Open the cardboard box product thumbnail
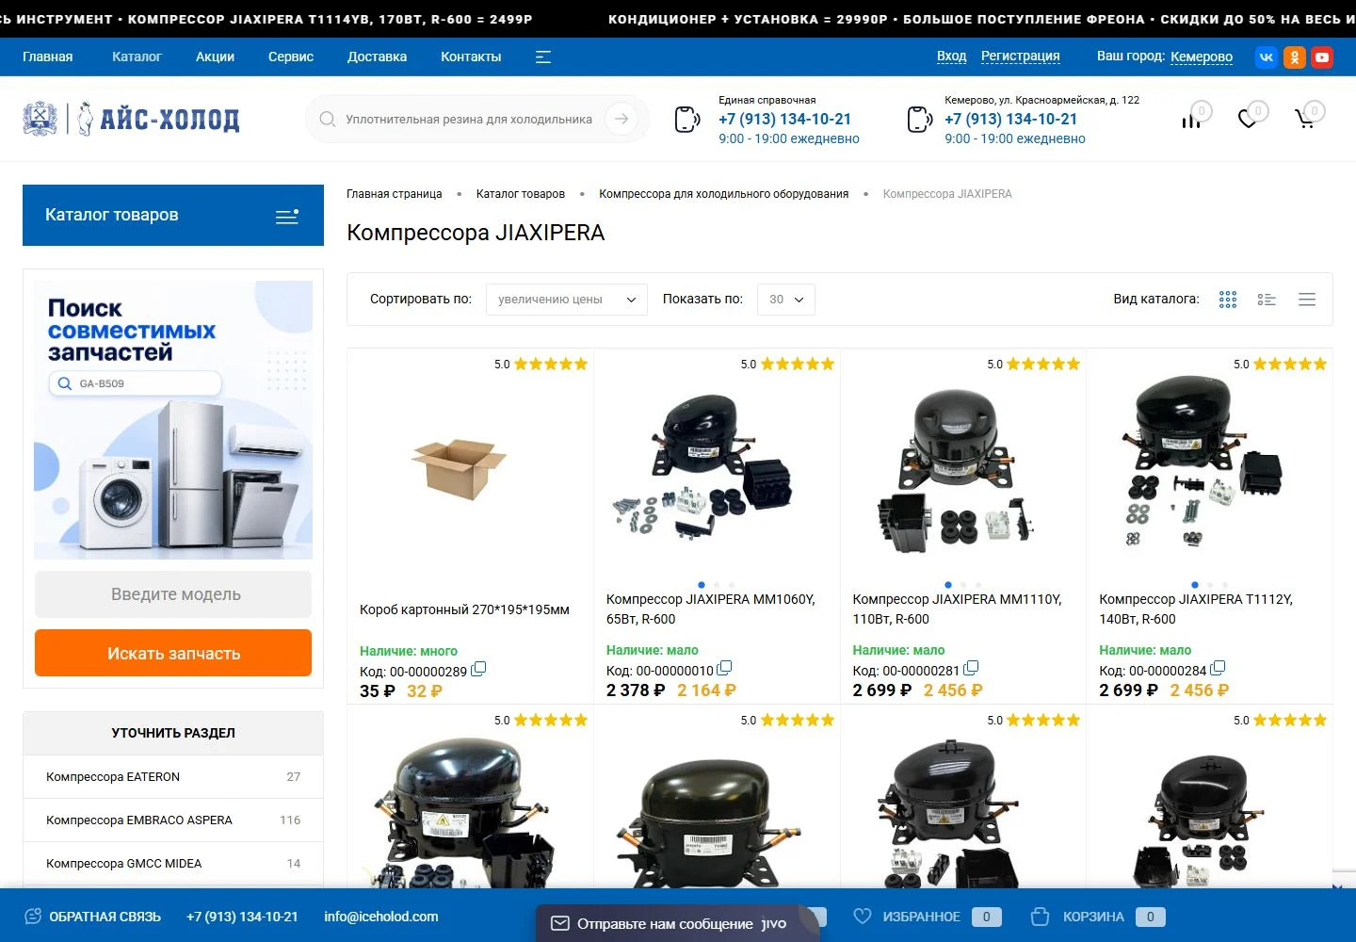The height and width of the screenshot is (942, 1356). [x=459, y=468]
